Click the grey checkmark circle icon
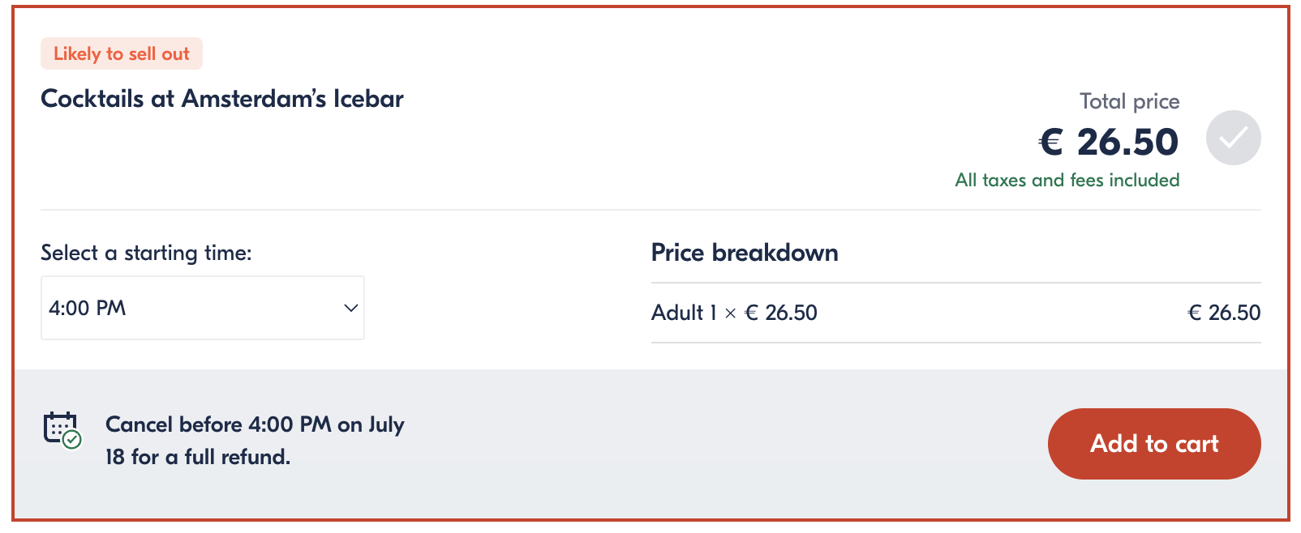Viewport: 1301px width, 533px height. 1233,138
